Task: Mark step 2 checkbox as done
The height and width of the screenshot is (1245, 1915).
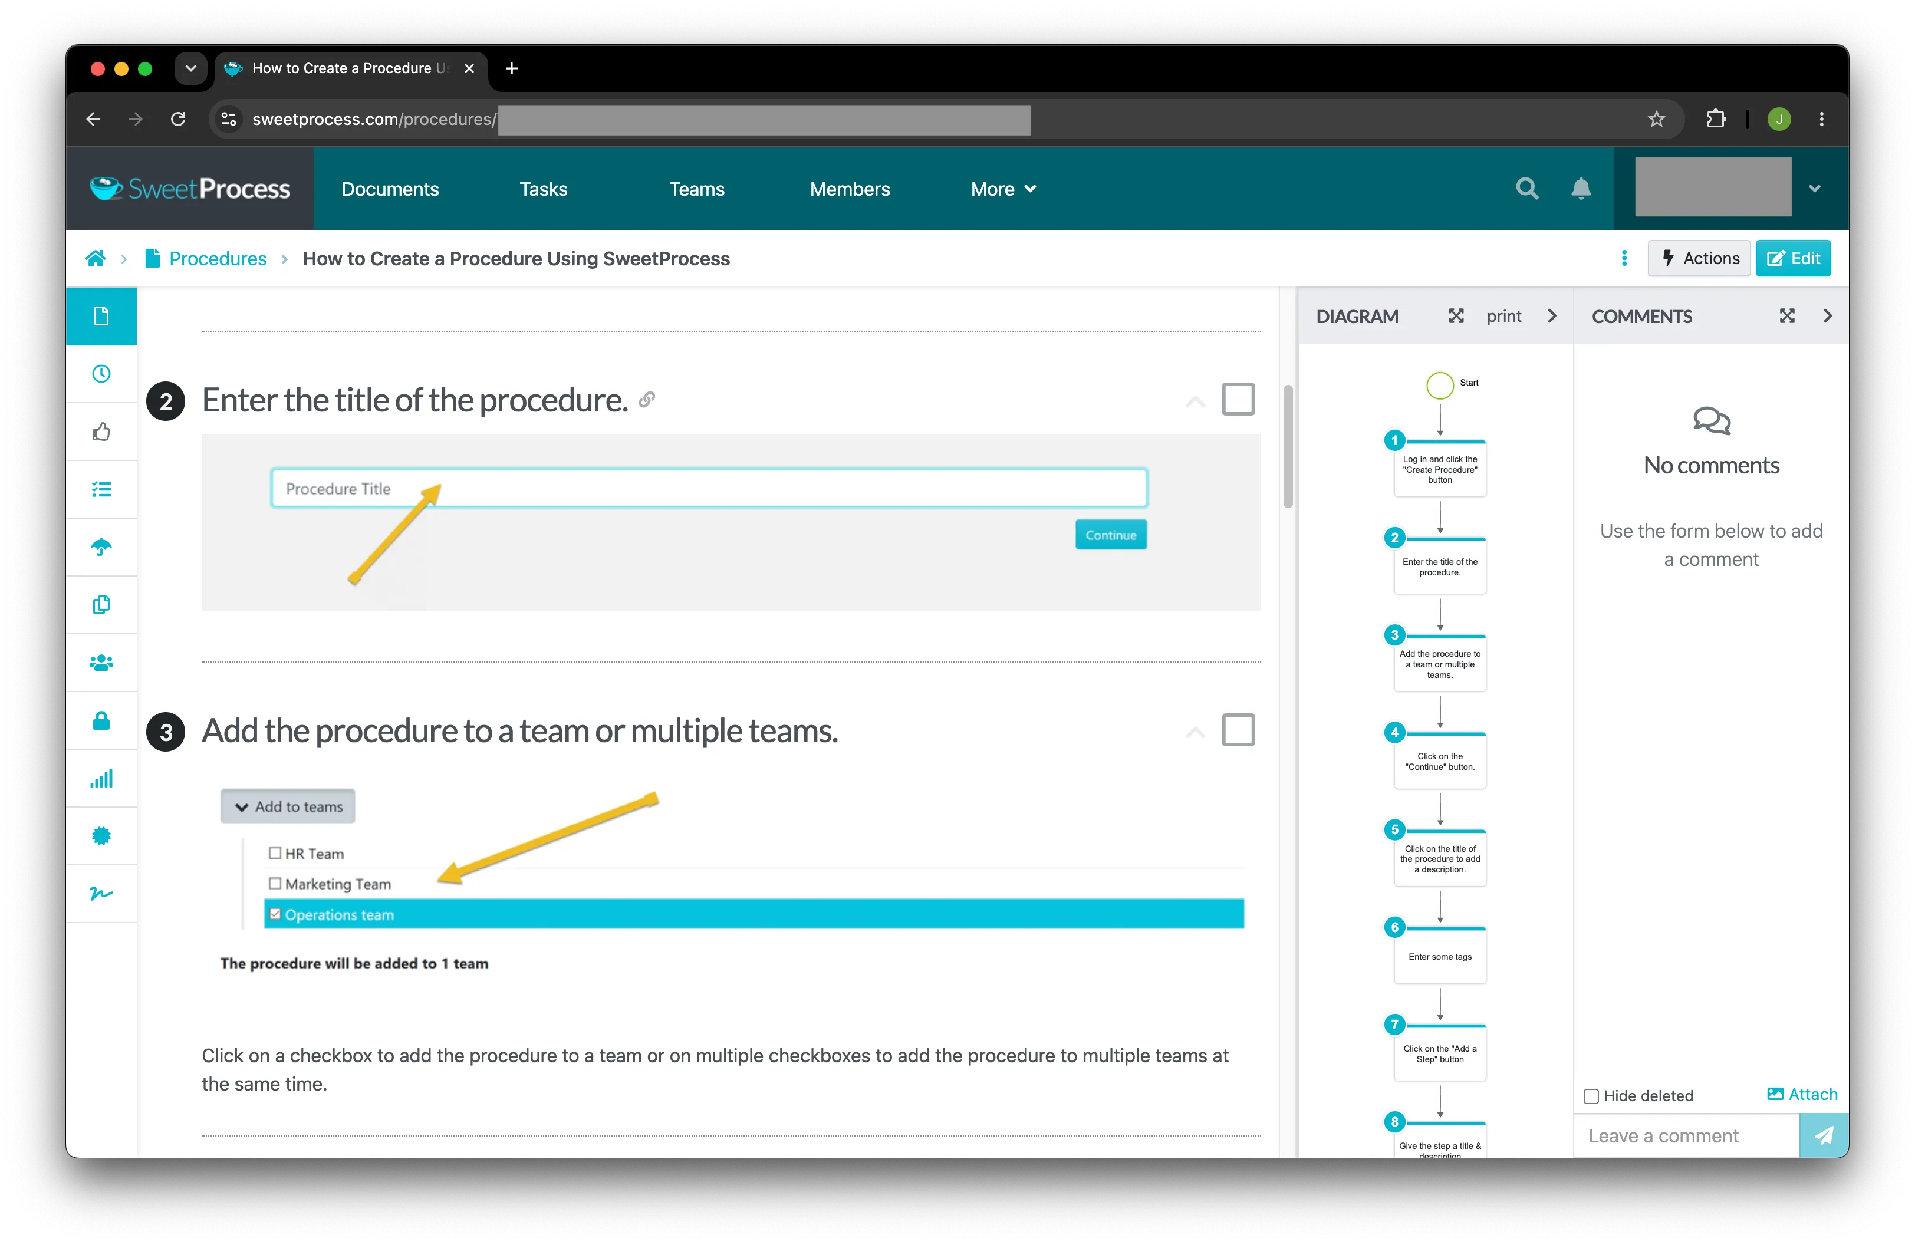Action: 1238,399
